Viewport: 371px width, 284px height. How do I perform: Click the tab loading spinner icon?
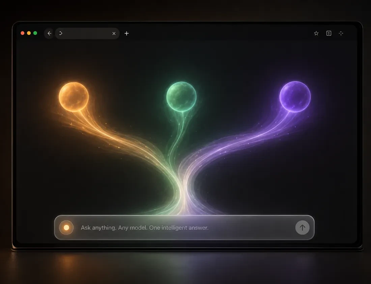(x=61, y=33)
